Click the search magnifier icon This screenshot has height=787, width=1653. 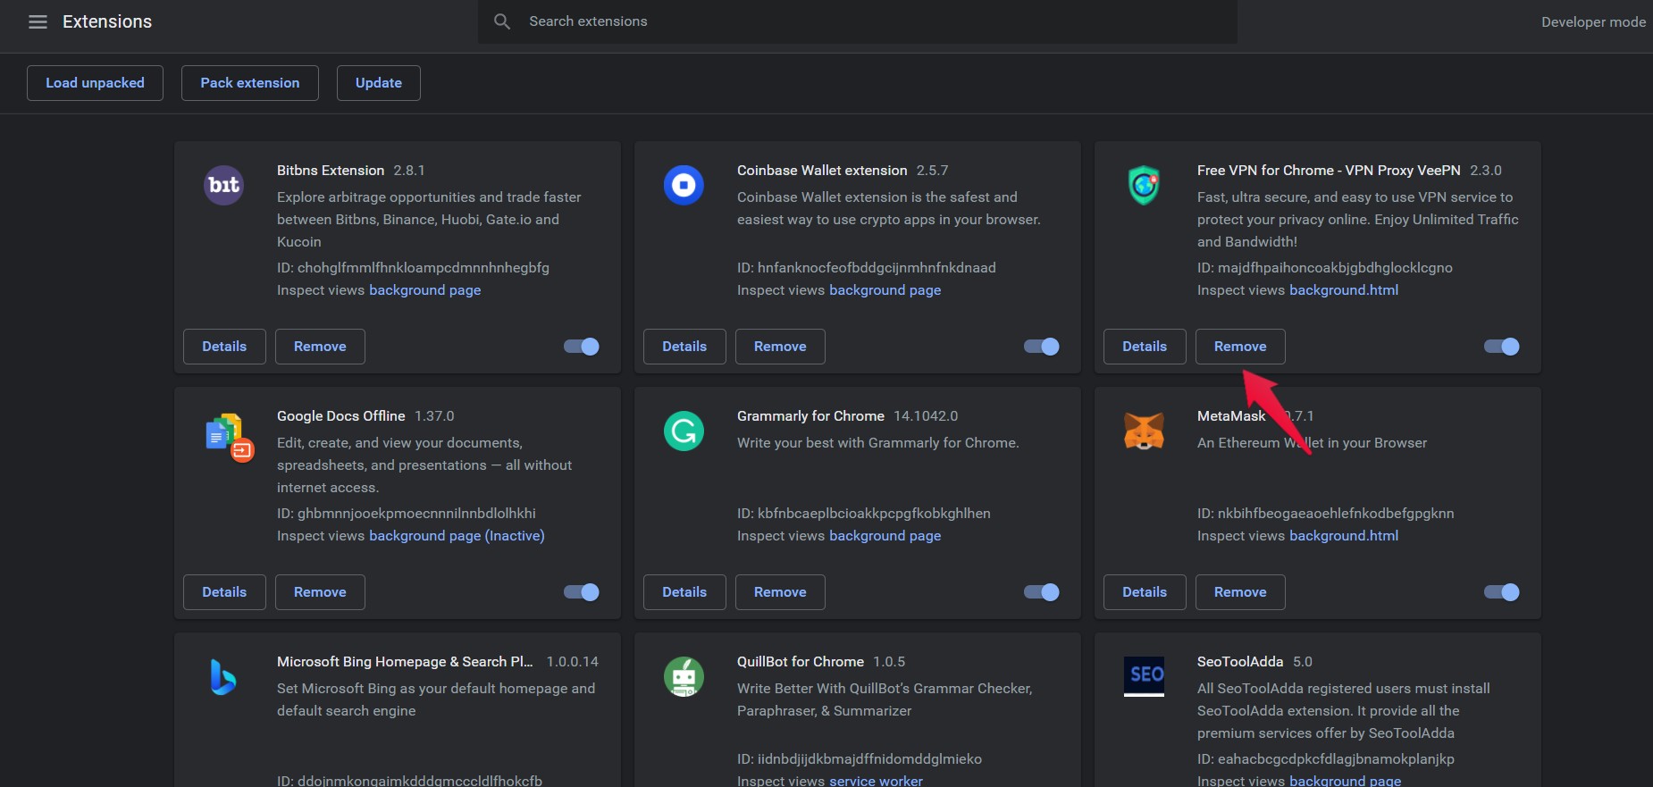point(502,21)
